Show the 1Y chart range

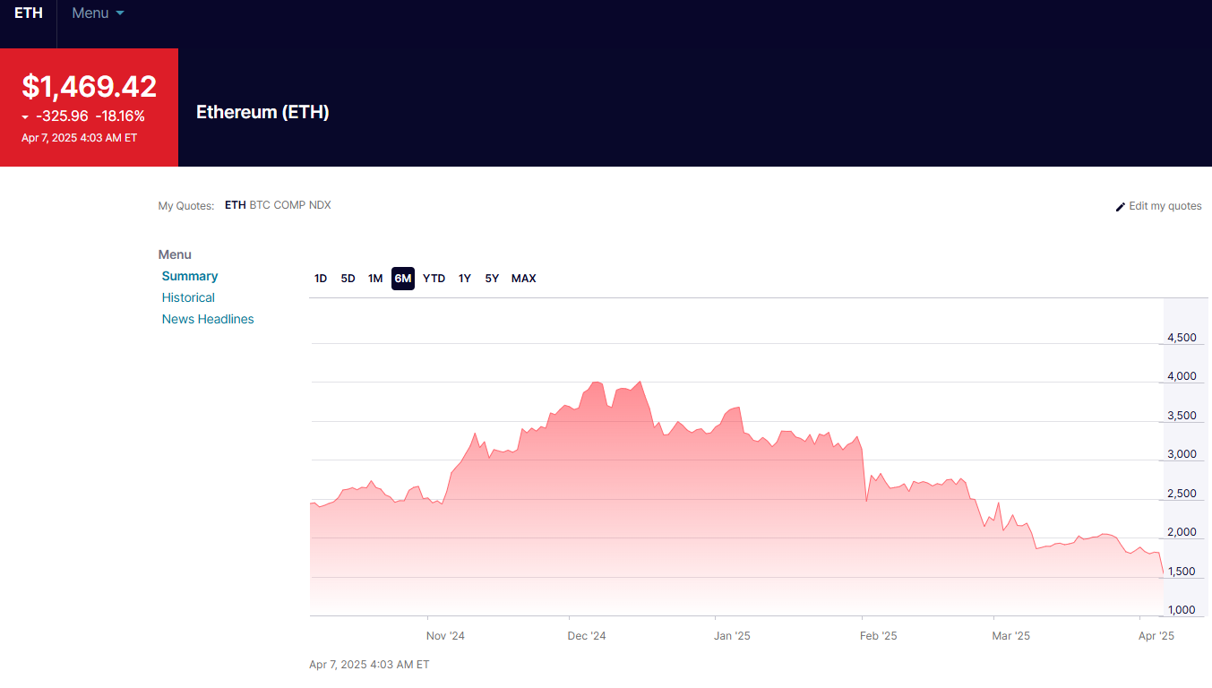[x=465, y=279]
